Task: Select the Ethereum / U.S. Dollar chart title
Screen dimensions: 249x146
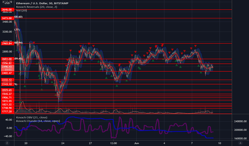Action: point(42,3)
